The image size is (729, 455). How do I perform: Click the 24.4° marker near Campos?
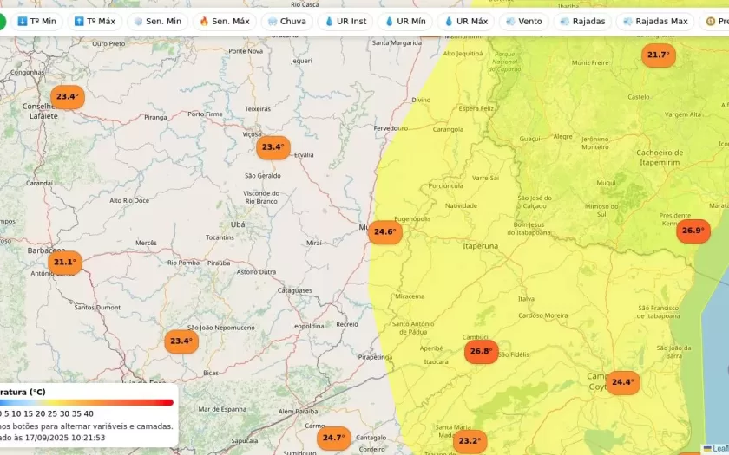point(622,382)
